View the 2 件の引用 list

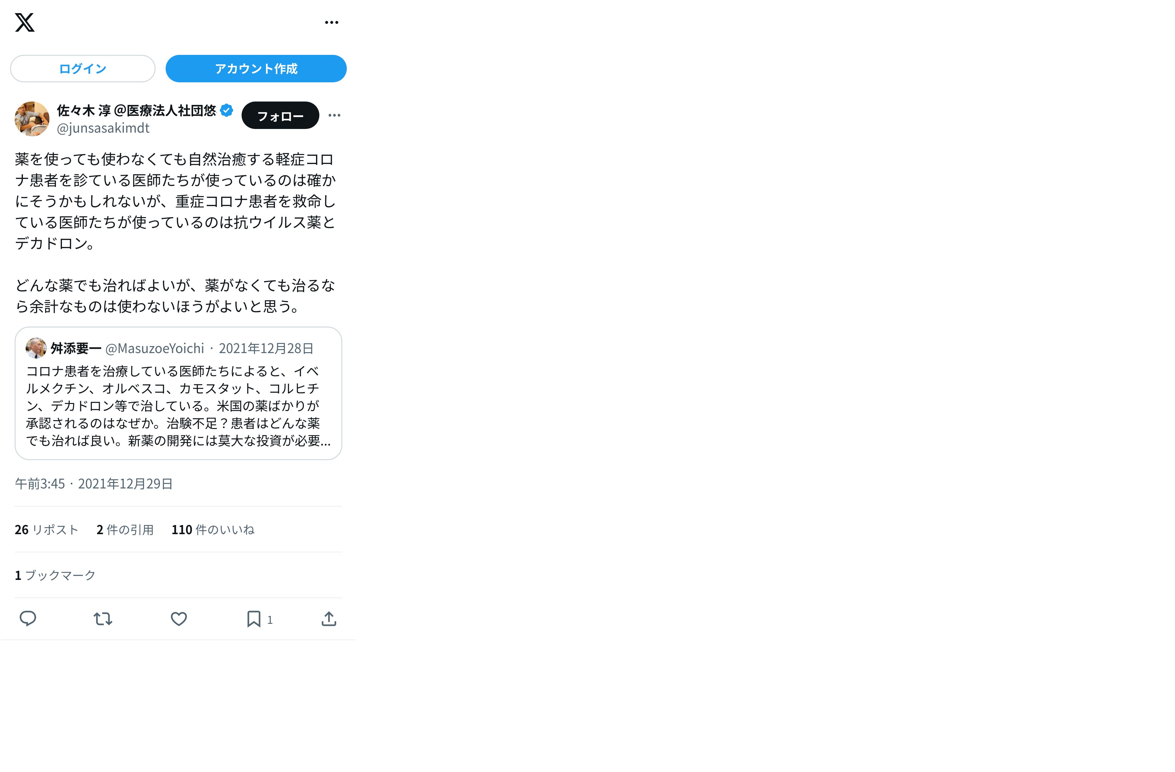(x=125, y=530)
